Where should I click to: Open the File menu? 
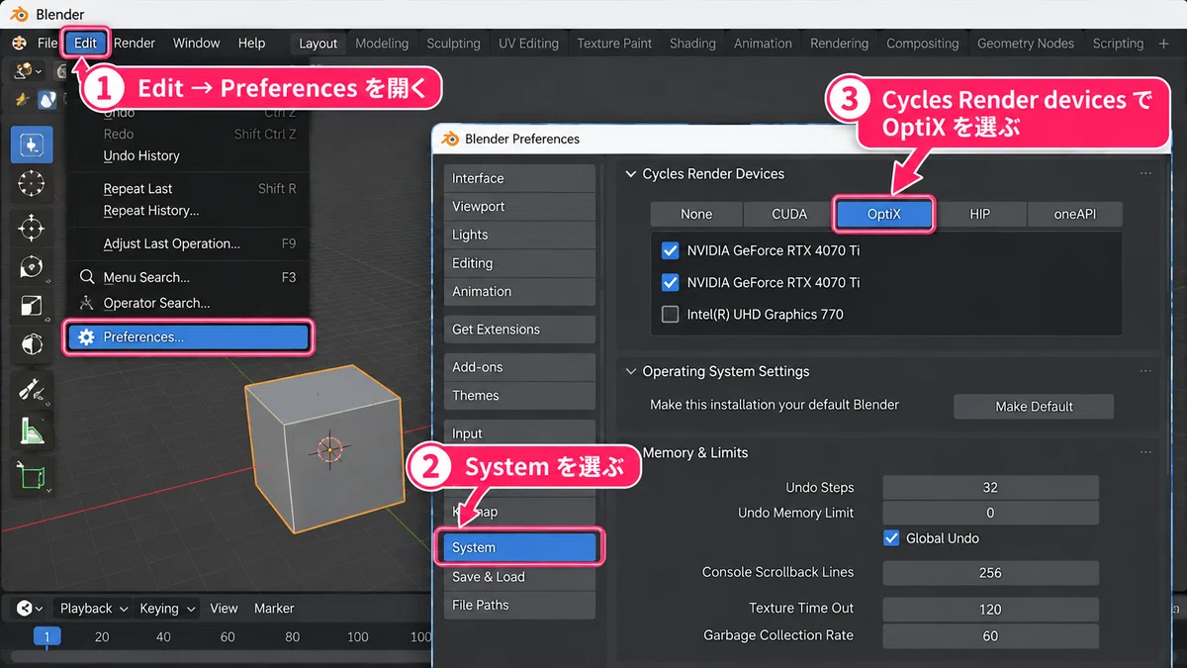pyautogui.click(x=47, y=43)
